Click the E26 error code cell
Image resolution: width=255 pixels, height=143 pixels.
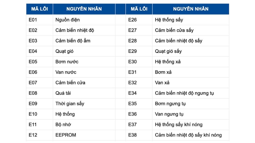click(133, 20)
